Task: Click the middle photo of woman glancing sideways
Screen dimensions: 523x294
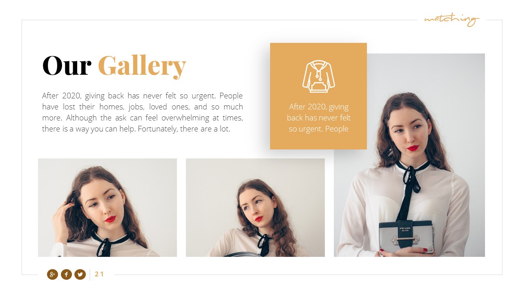Action: click(255, 207)
